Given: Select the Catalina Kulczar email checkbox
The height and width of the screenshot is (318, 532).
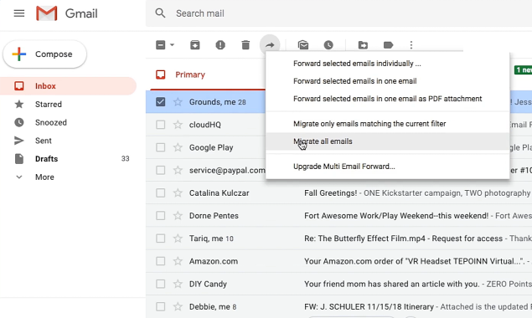Looking at the screenshot, I should [x=161, y=192].
